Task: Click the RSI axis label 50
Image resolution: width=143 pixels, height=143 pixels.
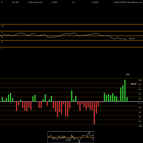Action: (2, 37)
